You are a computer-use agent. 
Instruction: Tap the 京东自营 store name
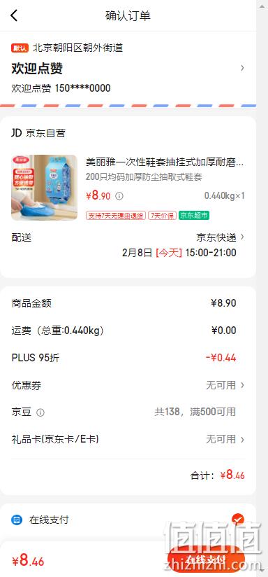point(45,133)
